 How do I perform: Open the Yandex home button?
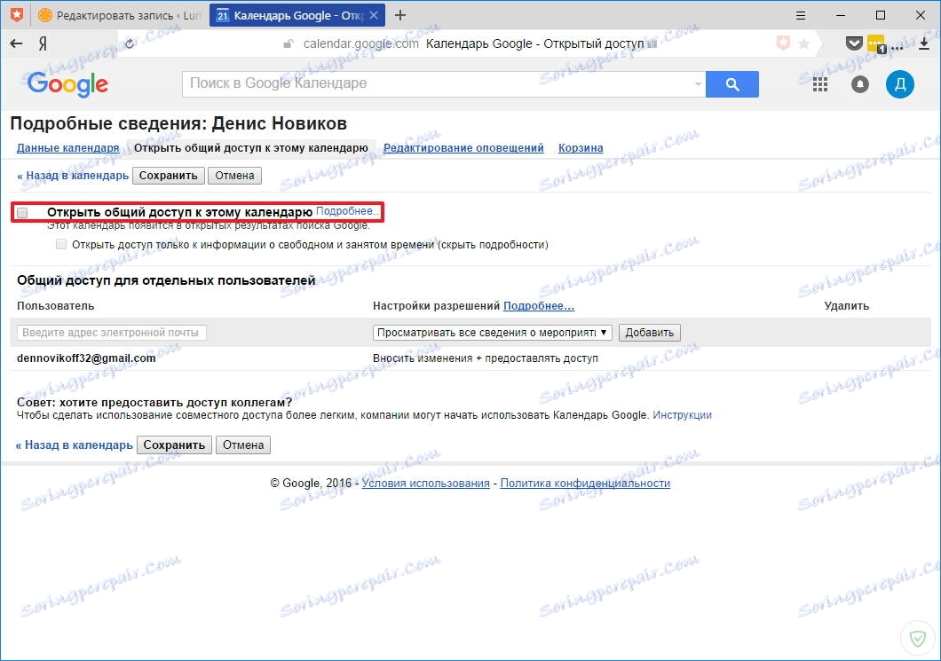click(43, 43)
